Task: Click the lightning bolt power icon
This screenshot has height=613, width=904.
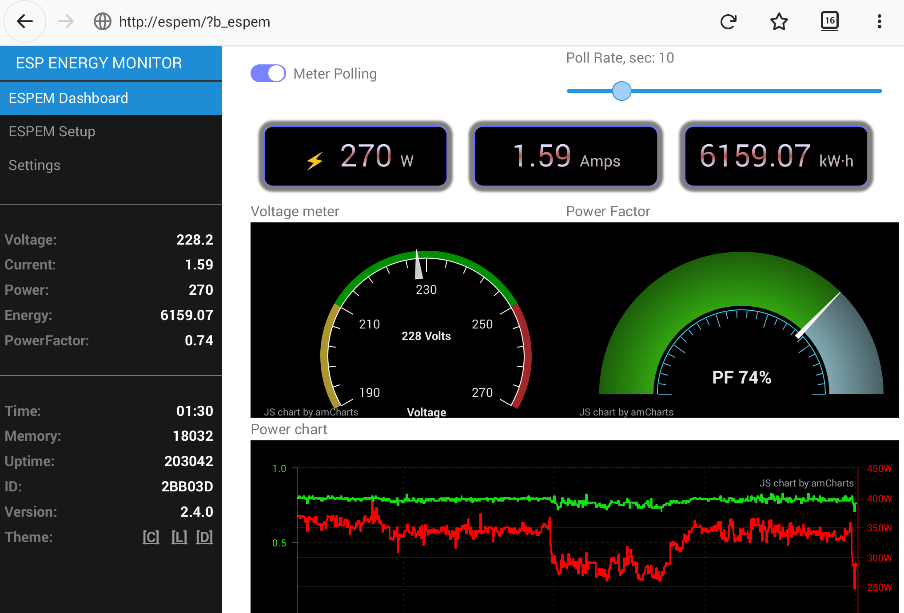Action: tap(315, 161)
